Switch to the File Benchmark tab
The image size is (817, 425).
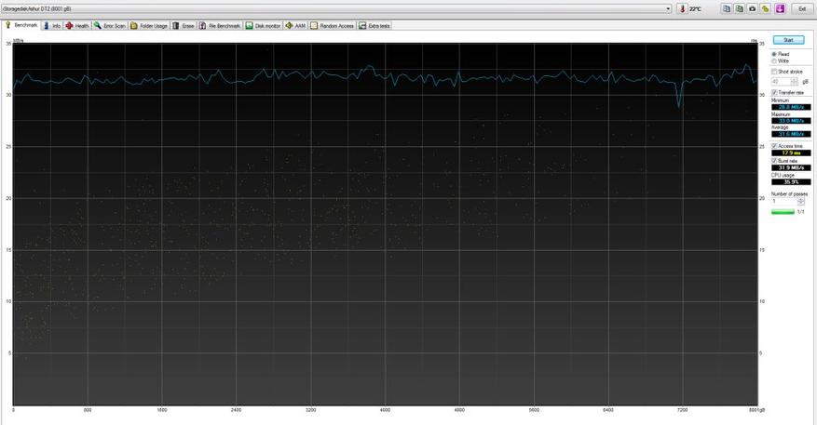pos(221,25)
